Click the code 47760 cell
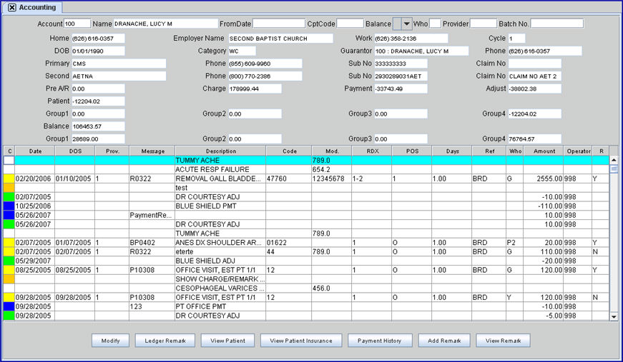Viewport: 623px width, 362px height. [x=289, y=179]
